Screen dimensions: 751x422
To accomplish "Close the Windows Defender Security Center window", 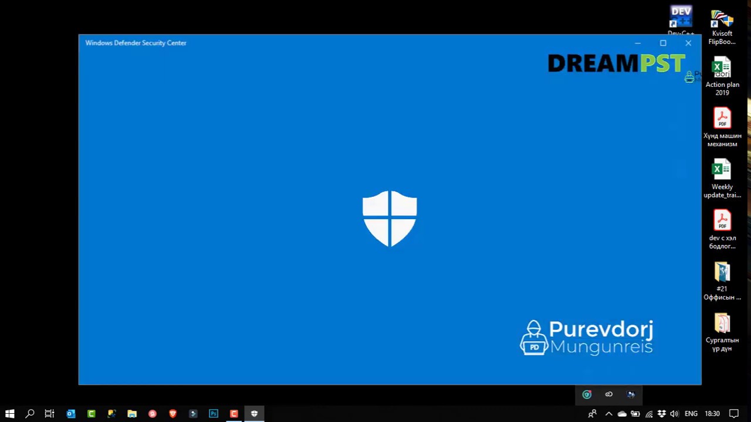I will click(688, 43).
